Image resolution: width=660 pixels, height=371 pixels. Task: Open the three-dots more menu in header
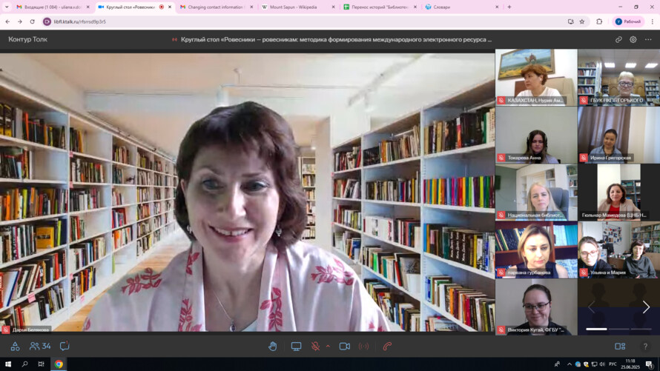tap(648, 39)
